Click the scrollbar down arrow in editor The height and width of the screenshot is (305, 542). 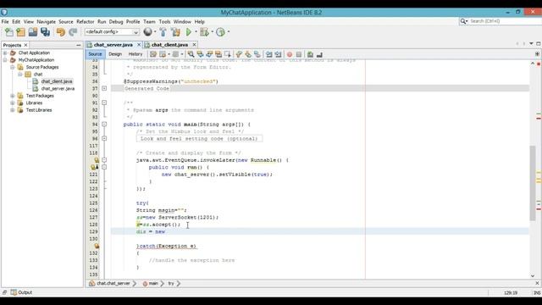pyautogui.click(x=533, y=275)
